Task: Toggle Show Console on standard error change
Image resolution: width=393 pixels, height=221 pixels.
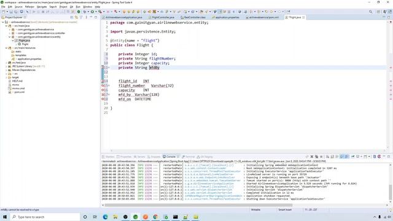Action: coord(346,157)
